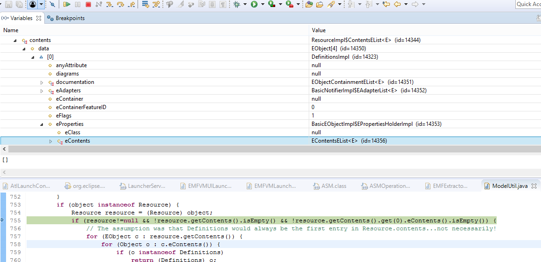Image resolution: width=541 pixels, height=262 pixels.
Task: Click the Search flashlight icon
Action: click(x=331, y=4)
